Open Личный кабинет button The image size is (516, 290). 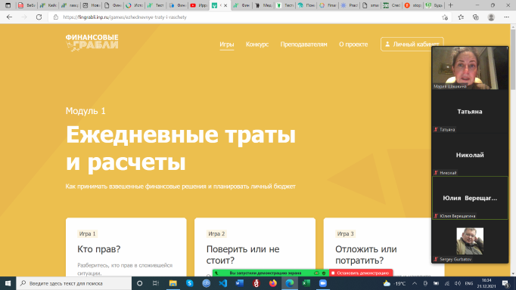click(x=412, y=44)
